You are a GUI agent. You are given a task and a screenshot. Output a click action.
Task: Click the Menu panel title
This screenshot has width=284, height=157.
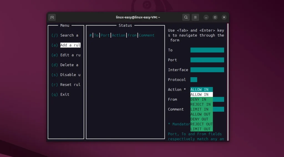coord(65,25)
